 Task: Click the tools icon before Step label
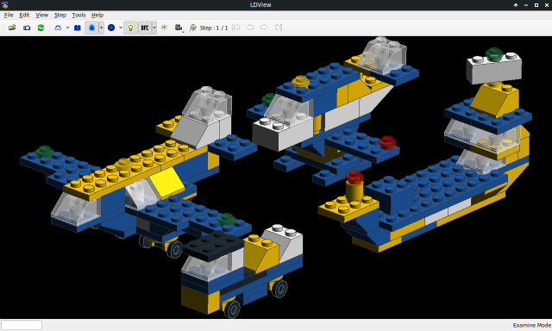[x=193, y=28]
